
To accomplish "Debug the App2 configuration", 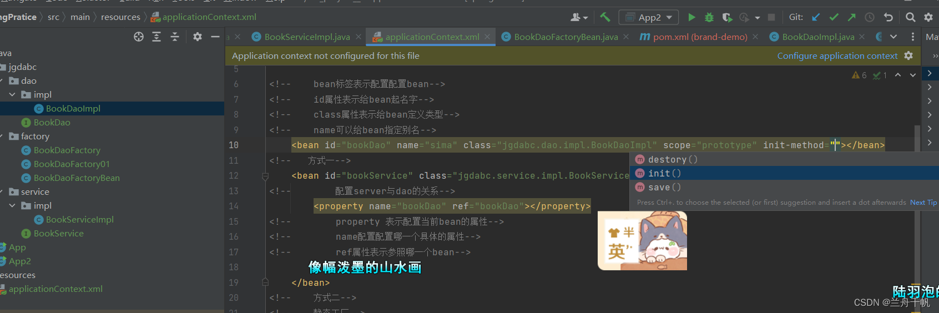I will coord(709,17).
